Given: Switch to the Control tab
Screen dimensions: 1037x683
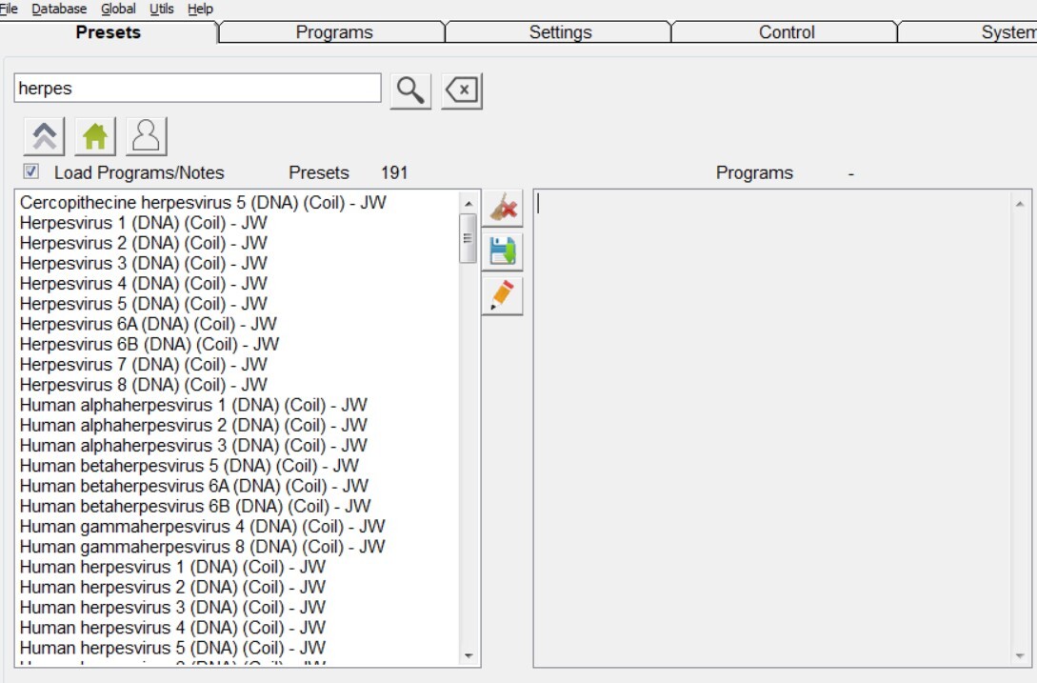Looking at the screenshot, I should (787, 31).
